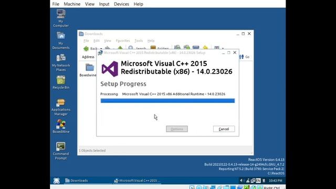Click the blue drive-shaped toolbar icon in Downloads

pyautogui.click(x=196, y=48)
